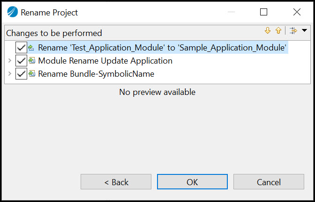Open the changes view menu dropdown arrow
This screenshot has height=202, width=315.
(x=304, y=30)
